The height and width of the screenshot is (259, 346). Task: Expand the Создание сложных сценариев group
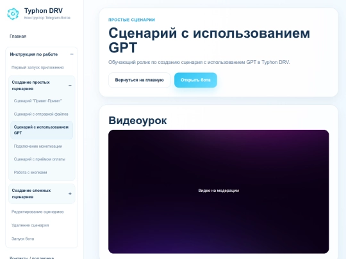(x=70, y=194)
